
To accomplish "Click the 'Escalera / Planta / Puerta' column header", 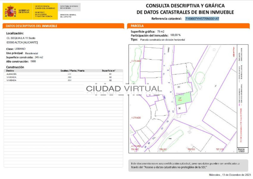I will [72, 71].
